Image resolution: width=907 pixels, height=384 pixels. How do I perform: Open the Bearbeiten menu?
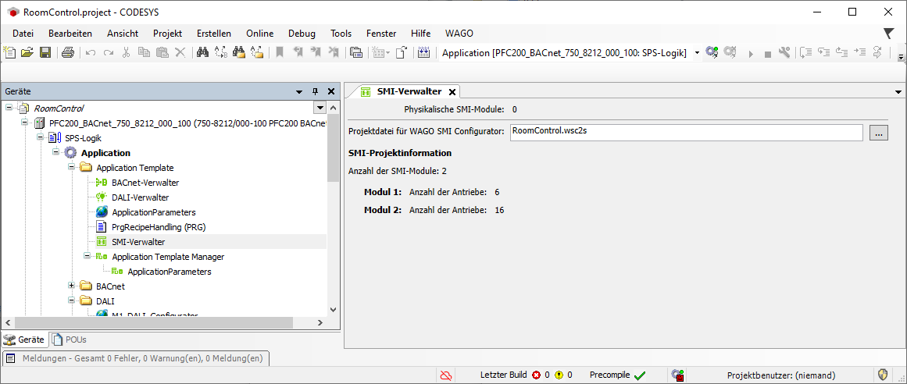pos(70,33)
